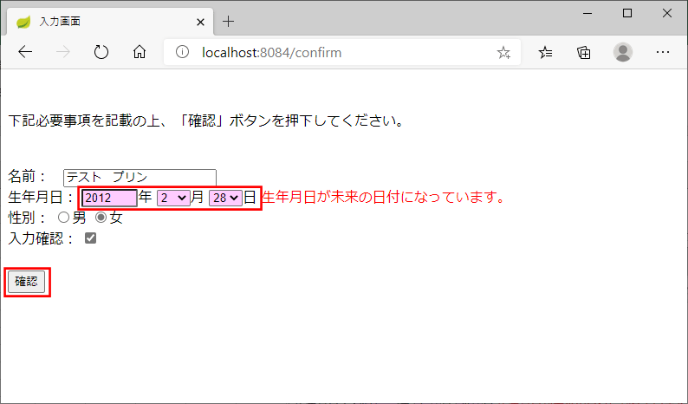
Task: Minimize the browser window
Action: click(x=587, y=13)
